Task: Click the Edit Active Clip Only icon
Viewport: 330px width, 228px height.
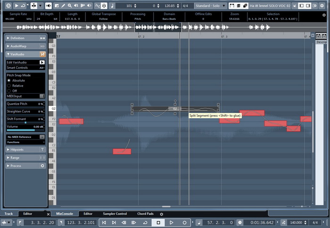Action: coord(239,6)
